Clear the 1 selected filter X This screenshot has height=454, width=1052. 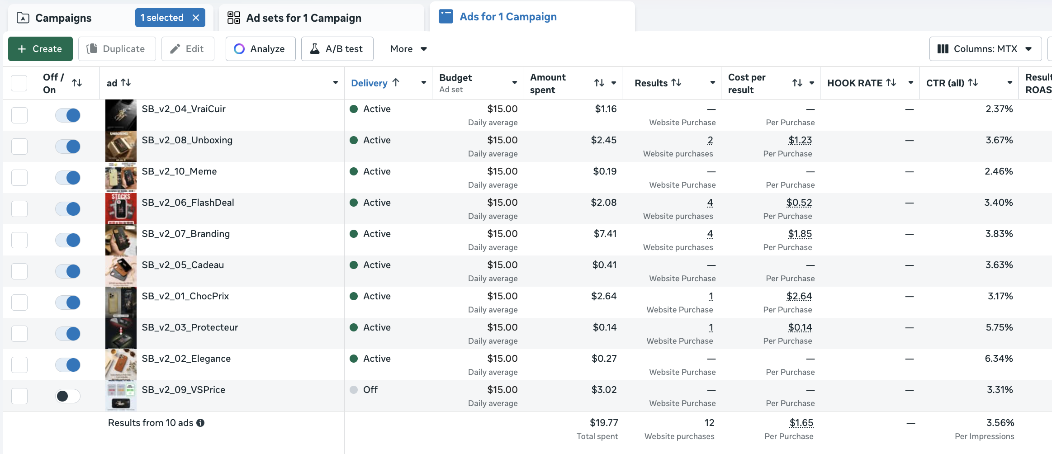click(196, 18)
